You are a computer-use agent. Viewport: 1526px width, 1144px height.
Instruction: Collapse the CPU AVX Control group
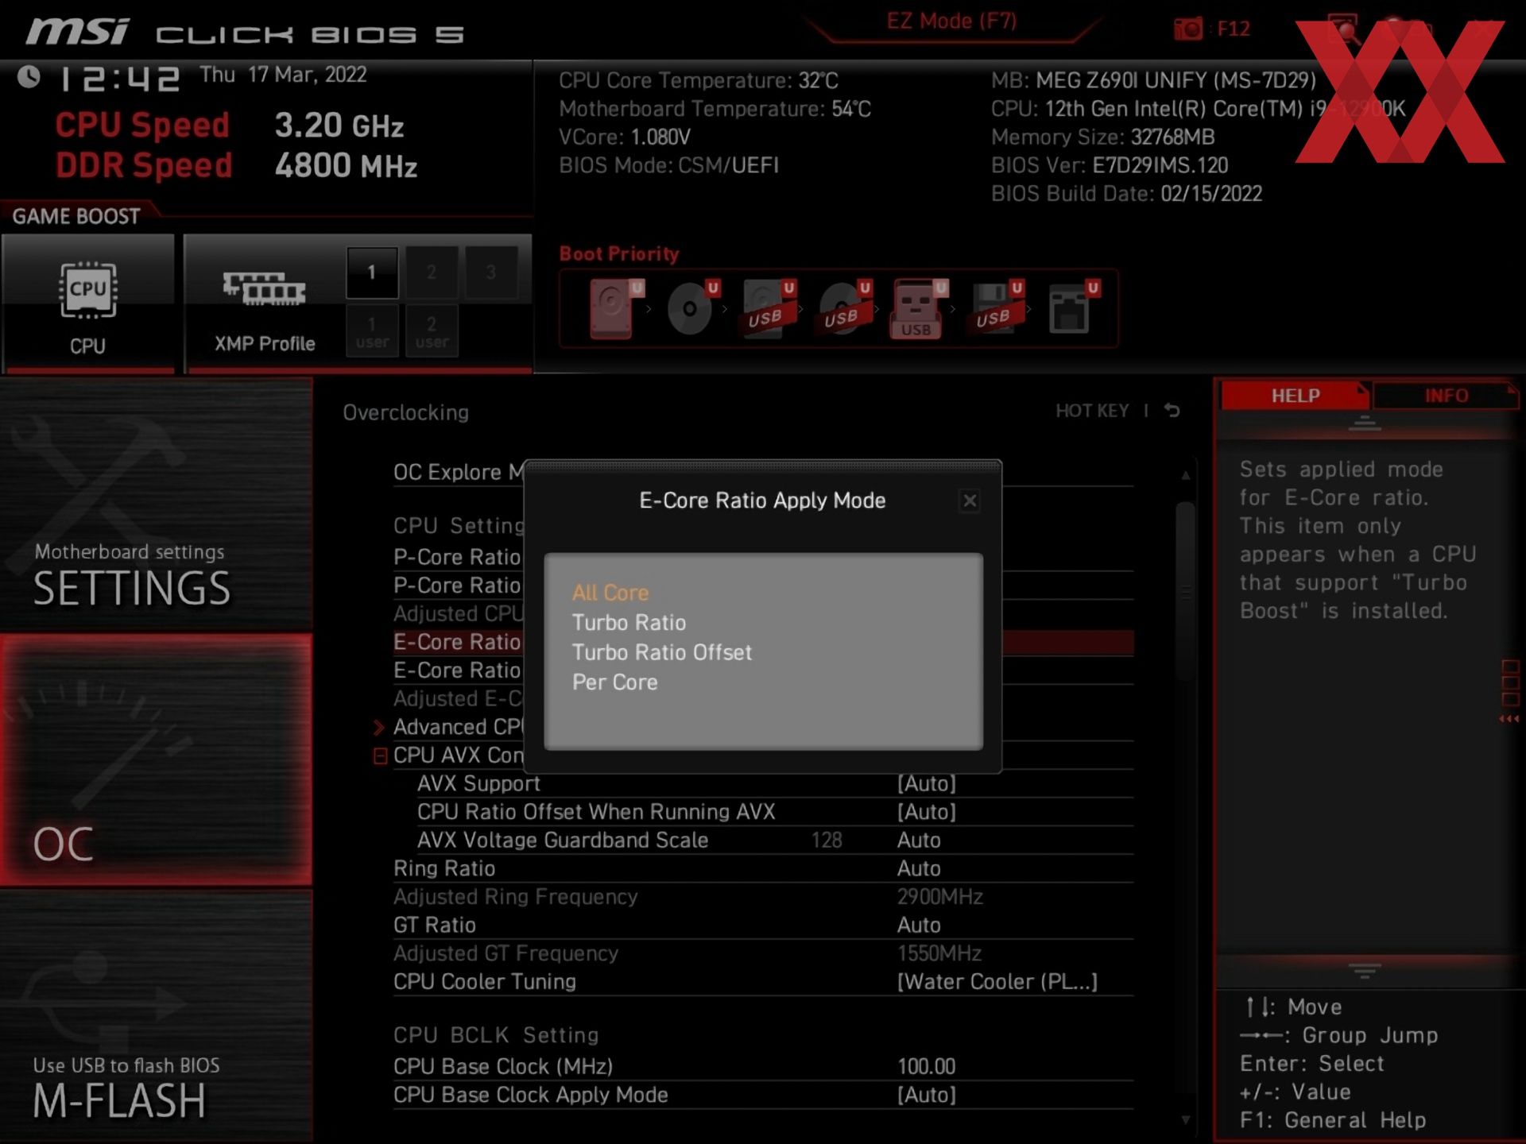point(380,756)
